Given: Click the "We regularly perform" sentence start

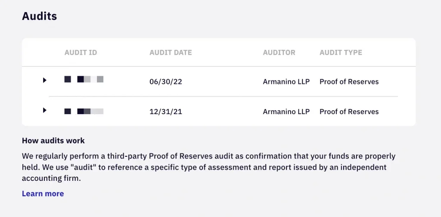Looking at the screenshot, I should point(47,156).
